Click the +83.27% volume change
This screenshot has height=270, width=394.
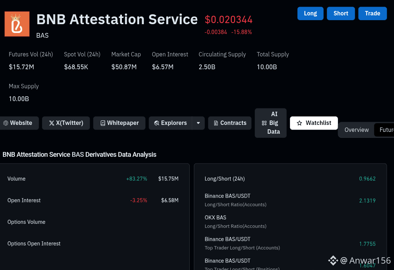click(x=137, y=179)
